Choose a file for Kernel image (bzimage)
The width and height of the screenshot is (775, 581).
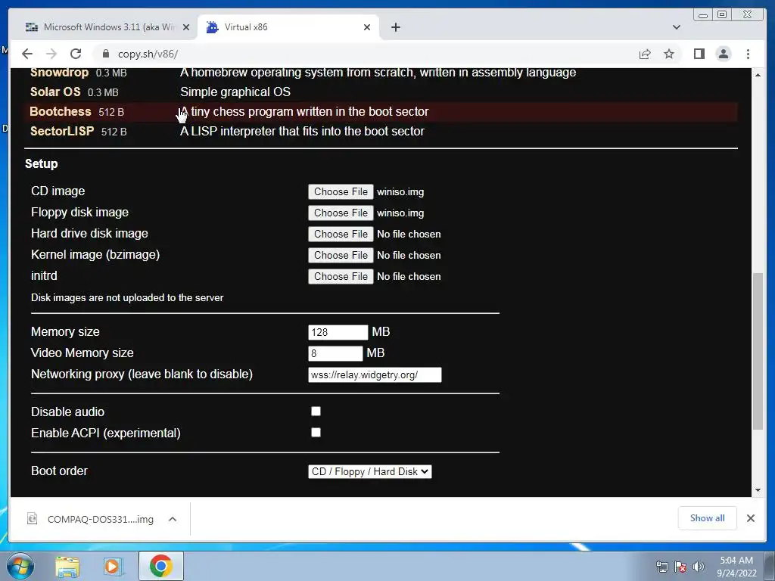point(341,256)
